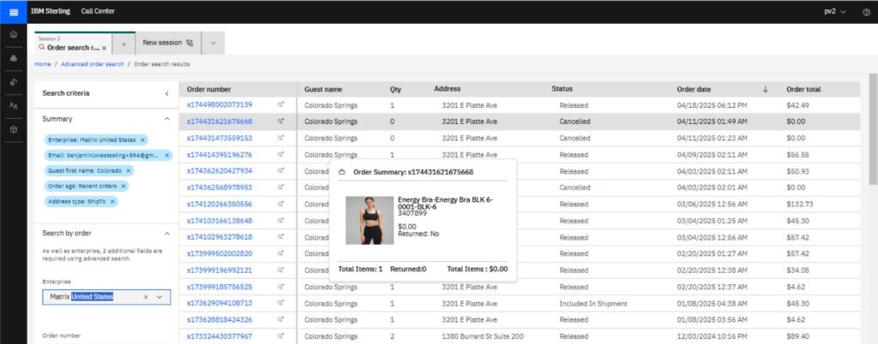Add a new tab with plus button
This screenshot has width=878, height=344.
point(123,42)
